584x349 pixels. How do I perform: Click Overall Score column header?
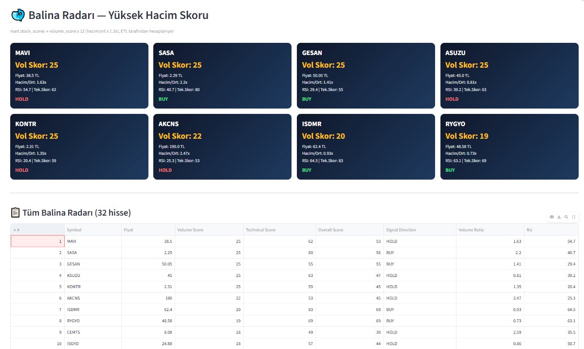coord(349,230)
